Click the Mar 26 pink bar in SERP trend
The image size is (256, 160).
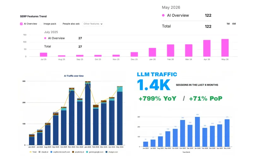pyautogui.click(x=189, y=50)
